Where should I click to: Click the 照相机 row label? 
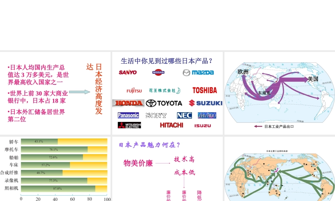coord(11,188)
